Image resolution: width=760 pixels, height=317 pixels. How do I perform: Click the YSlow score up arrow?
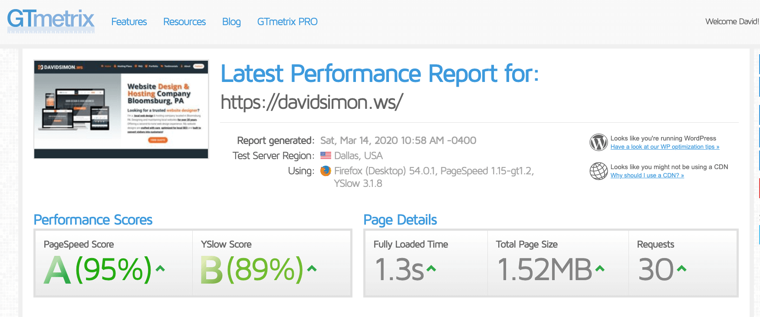pos(312,269)
